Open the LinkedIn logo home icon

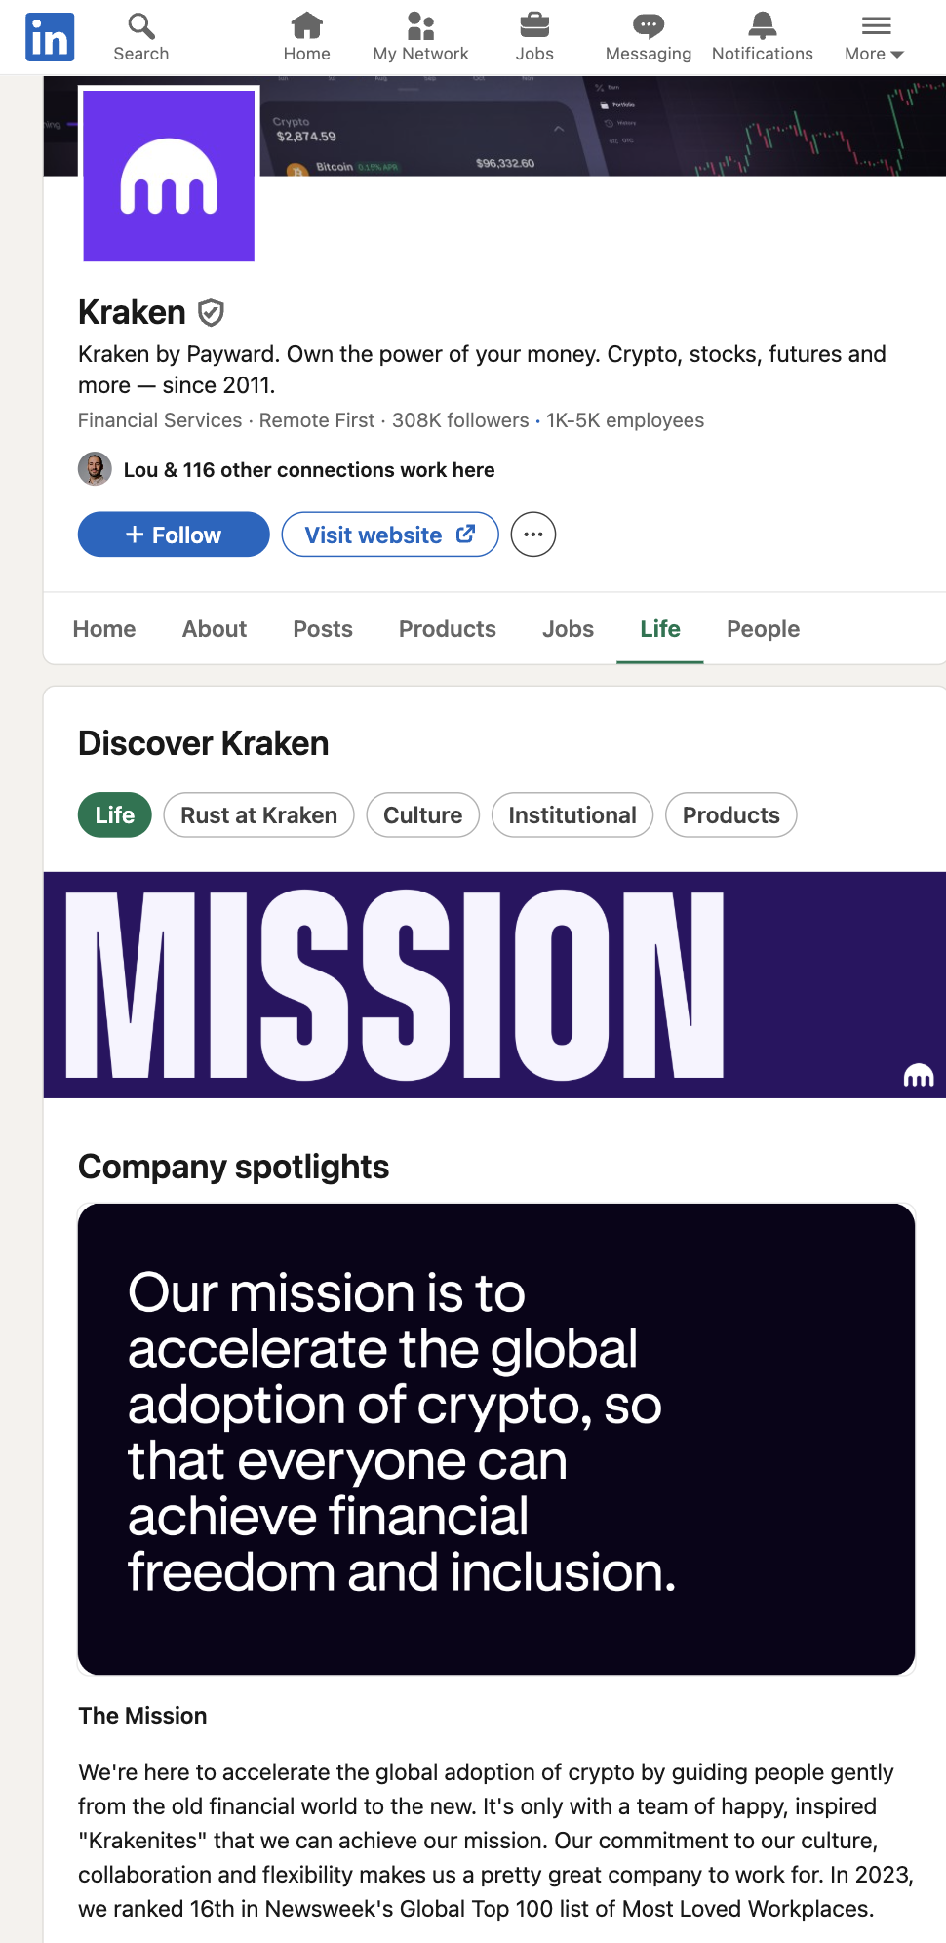pos(50,37)
